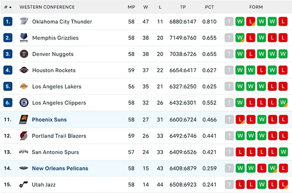Image resolution: width=292 pixels, height=193 pixels.
Task: Click the New Orleans Pelicans logo
Action: pyautogui.click(x=24, y=168)
